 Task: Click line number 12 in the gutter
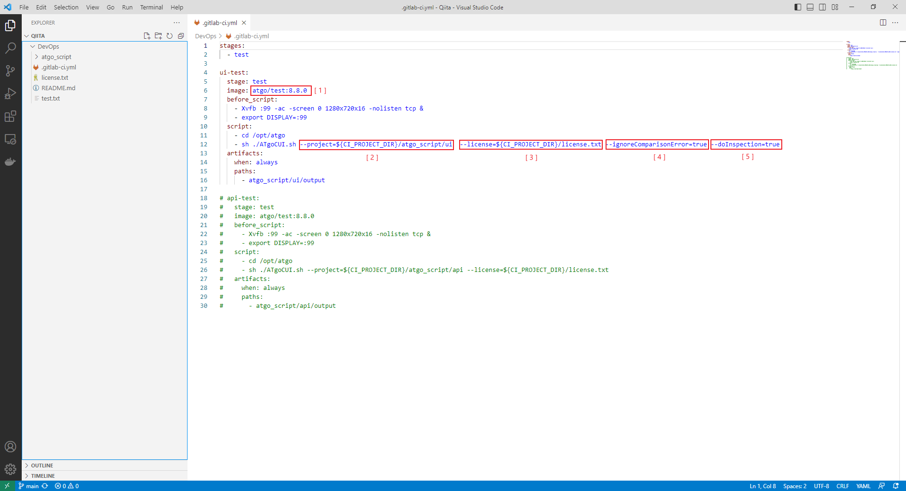[x=204, y=144]
